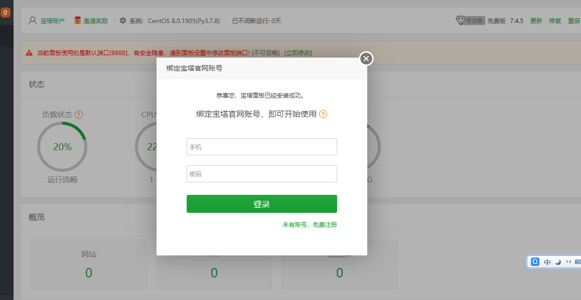Click the green 登录 button
The width and height of the screenshot is (581, 300).
coord(261,204)
